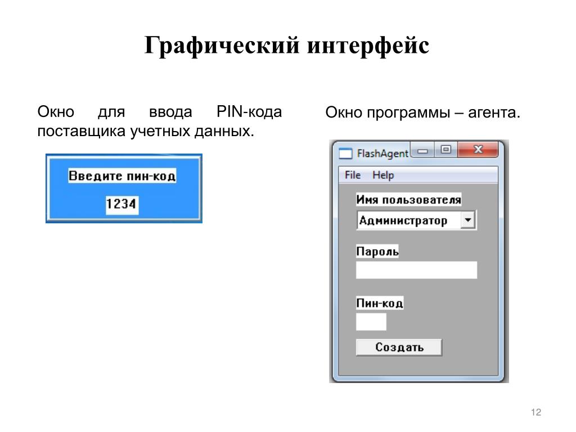Click the FlashAgent title text

382,154
